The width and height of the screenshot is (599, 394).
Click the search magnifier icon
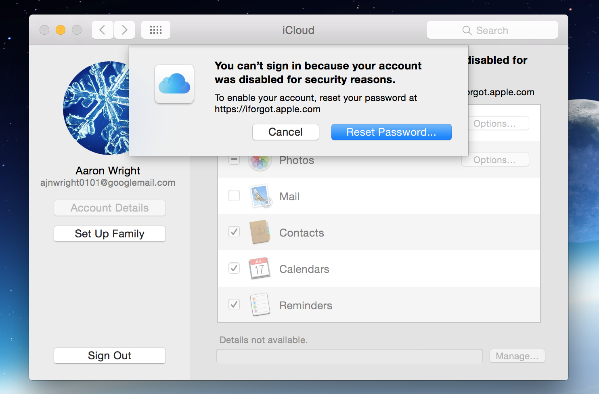tap(467, 30)
